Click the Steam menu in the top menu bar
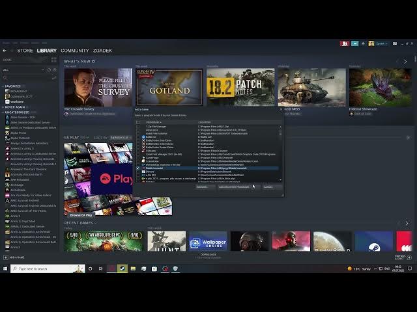The width and height of the screenshot is (417, 312). point(6,43)
